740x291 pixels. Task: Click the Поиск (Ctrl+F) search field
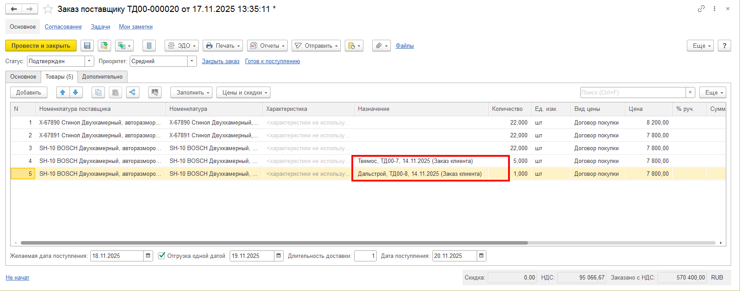point(633,92)
